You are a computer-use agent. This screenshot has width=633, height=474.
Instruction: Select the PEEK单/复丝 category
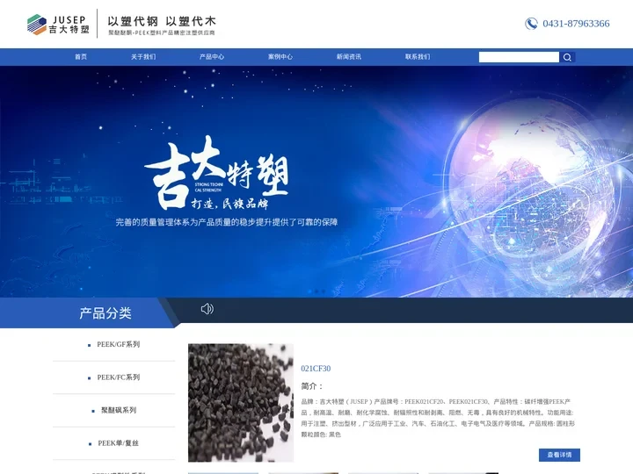pyautogui.click(x=119, y=443)
